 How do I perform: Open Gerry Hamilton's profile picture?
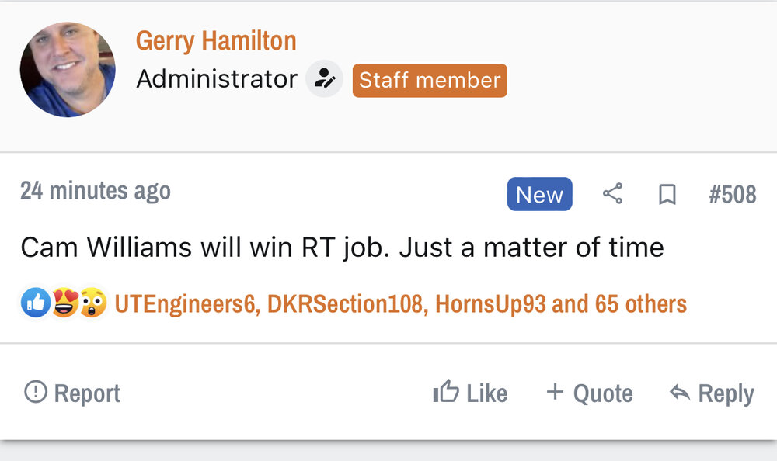(68, 70)
